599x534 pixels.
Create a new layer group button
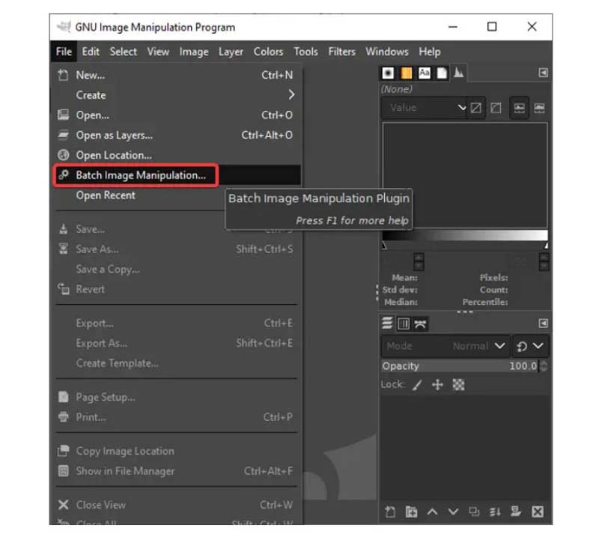411,512
